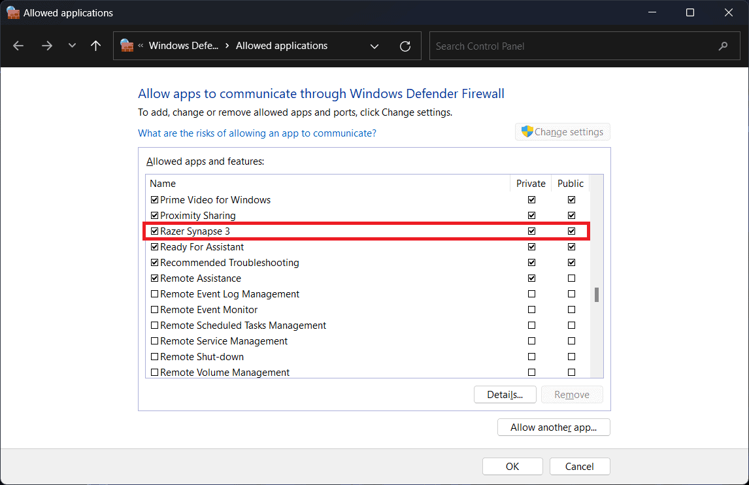This screenshot has height=485, width=749.
Task: Toggle Public checkbox for Ready For Assistant
Action: [x=571, y=247]
